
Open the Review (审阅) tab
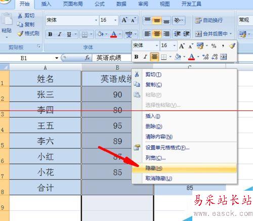coord(143,4)
